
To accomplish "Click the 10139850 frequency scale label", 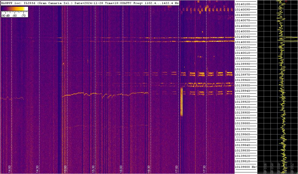I will click(242, 140).
